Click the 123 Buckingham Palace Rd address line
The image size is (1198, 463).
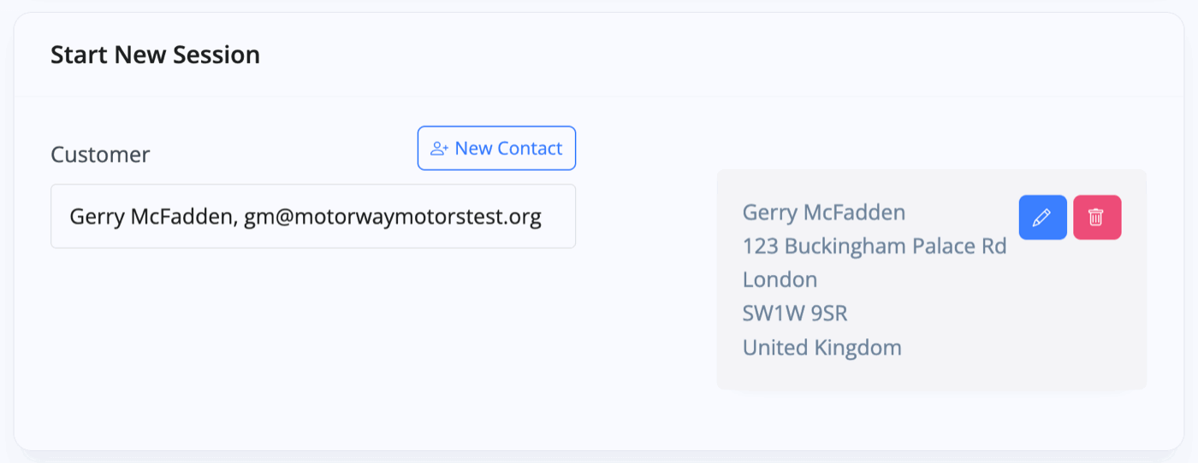point(875,246)
